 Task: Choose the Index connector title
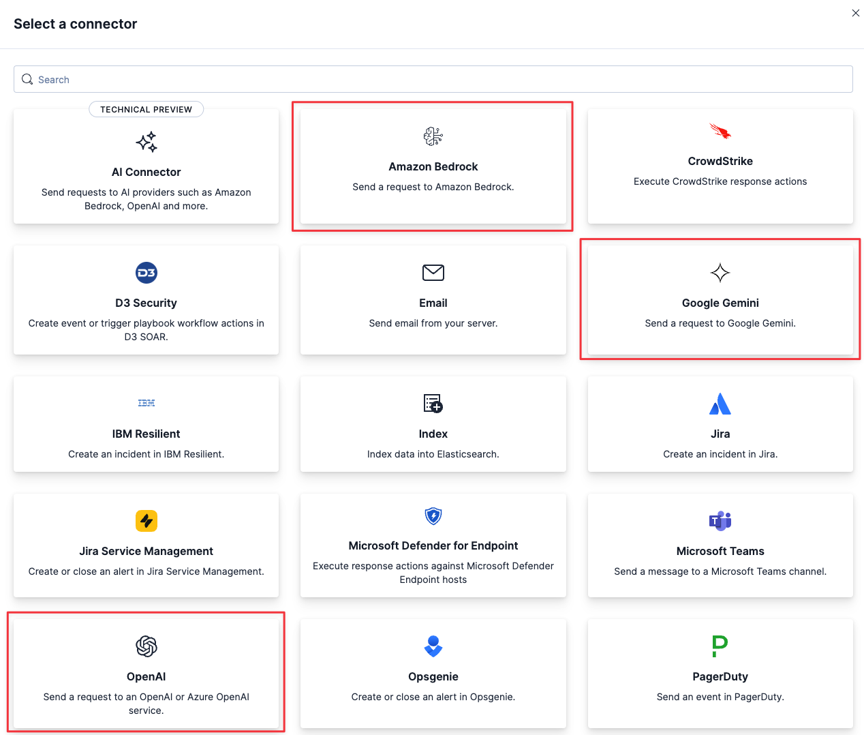coord(433,434)
